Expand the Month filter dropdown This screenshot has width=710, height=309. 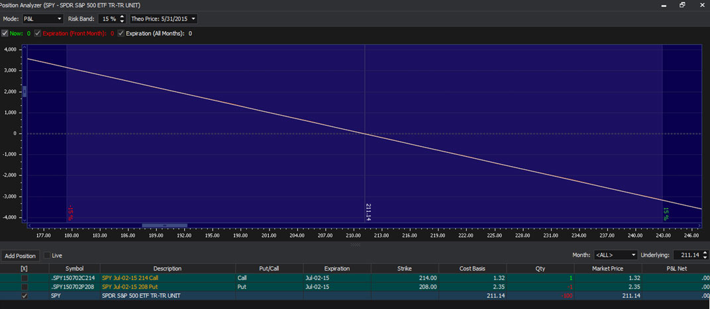(615, 255)
